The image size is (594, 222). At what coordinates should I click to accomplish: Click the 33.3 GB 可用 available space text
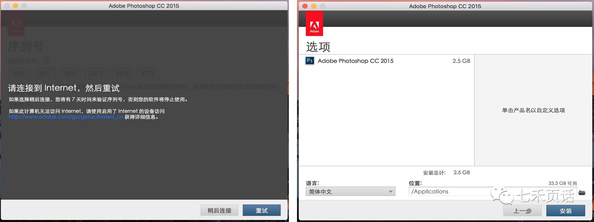pos(563,183)
